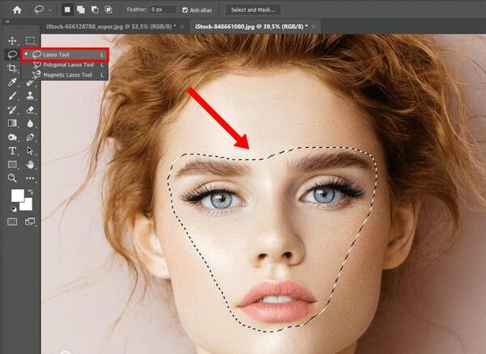Toggle Quick Mask mode
The image size is (486, 354).
click(x=12, y=221)
